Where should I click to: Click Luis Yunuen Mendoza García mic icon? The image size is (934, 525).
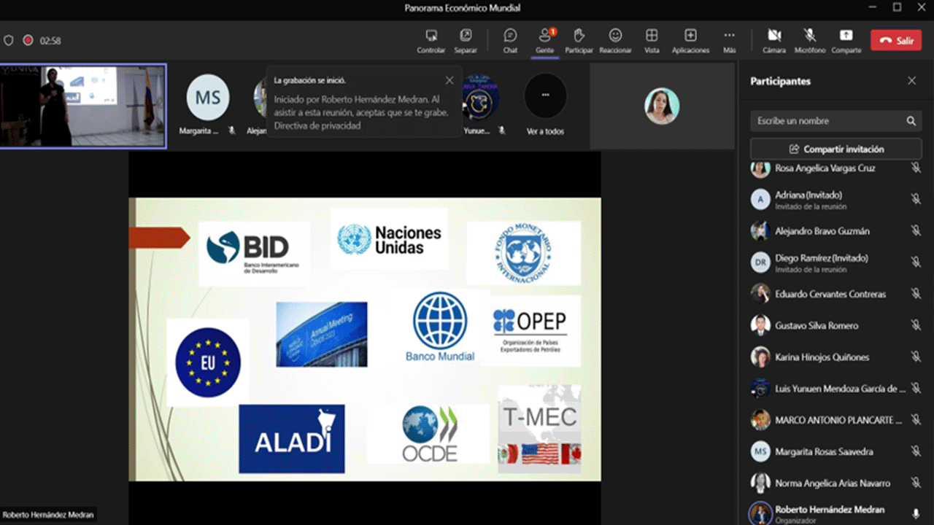click(x=916, y=389)
